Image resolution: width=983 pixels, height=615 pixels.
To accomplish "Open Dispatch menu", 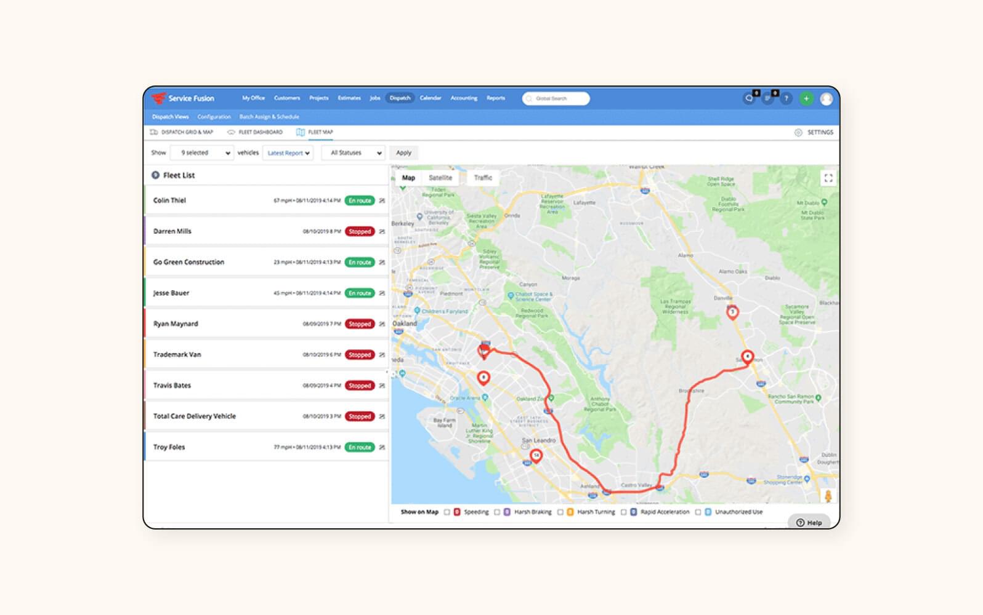I will (400, 98).
